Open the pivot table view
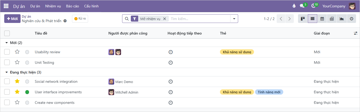 332,19
